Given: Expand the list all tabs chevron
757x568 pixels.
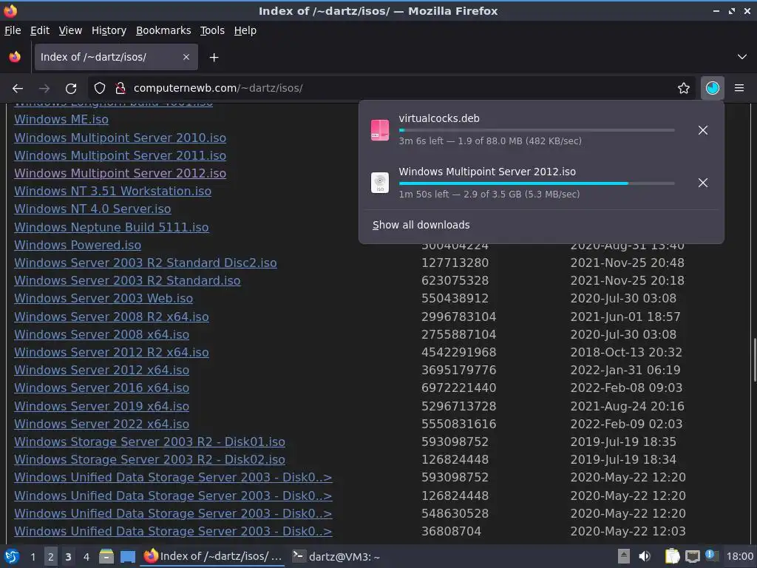Looking at the screenshot, I should pos(742,57).
